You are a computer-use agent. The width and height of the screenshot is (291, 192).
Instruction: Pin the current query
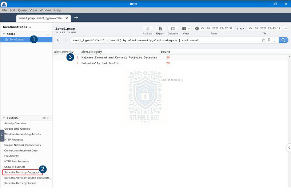(269, 40)
